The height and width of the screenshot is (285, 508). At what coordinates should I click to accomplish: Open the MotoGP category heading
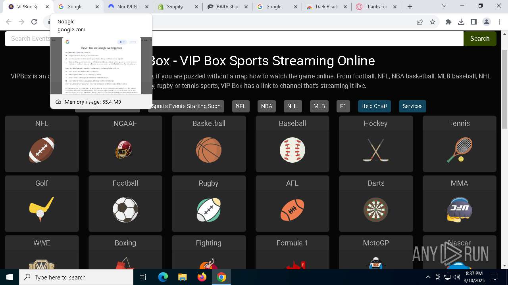click(x=376, y=243)
